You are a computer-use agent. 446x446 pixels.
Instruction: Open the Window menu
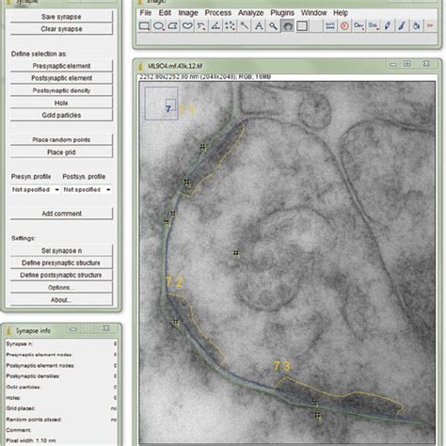(314, 13)
